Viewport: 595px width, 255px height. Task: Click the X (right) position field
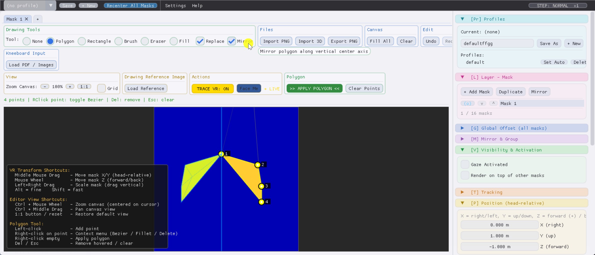[499, 225]
